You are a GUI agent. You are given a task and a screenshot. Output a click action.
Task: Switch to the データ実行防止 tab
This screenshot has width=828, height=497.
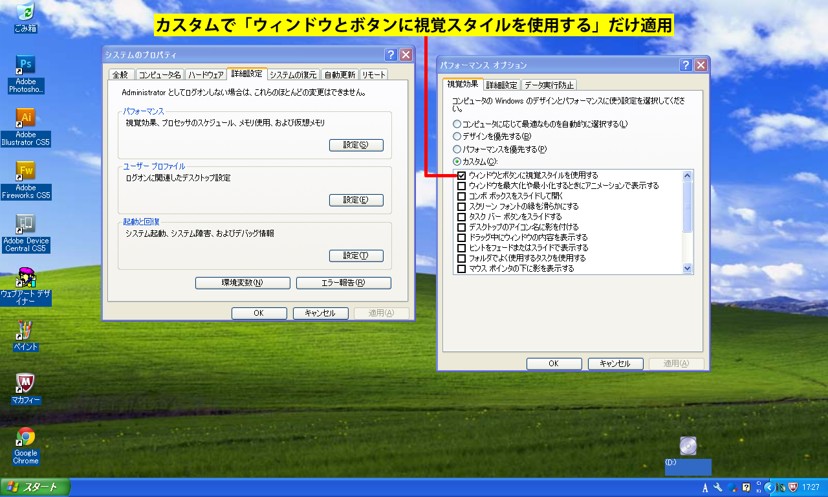tap(549, 85)
